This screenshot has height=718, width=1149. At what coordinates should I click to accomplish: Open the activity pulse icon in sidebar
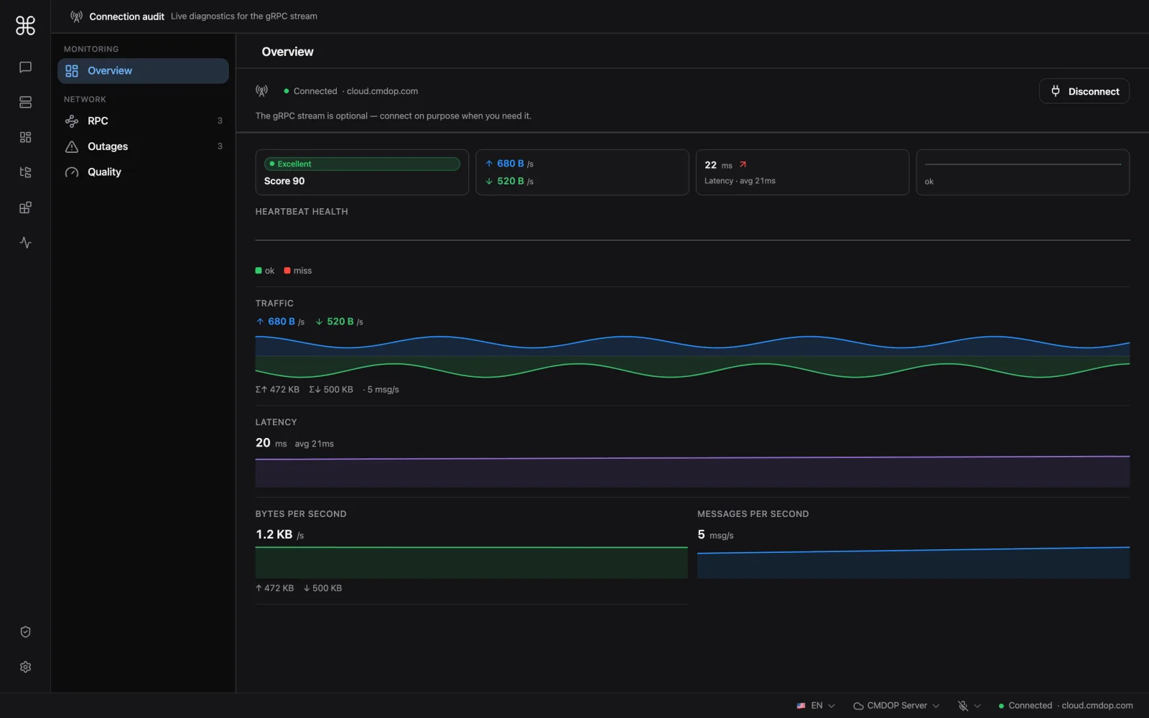25,243
